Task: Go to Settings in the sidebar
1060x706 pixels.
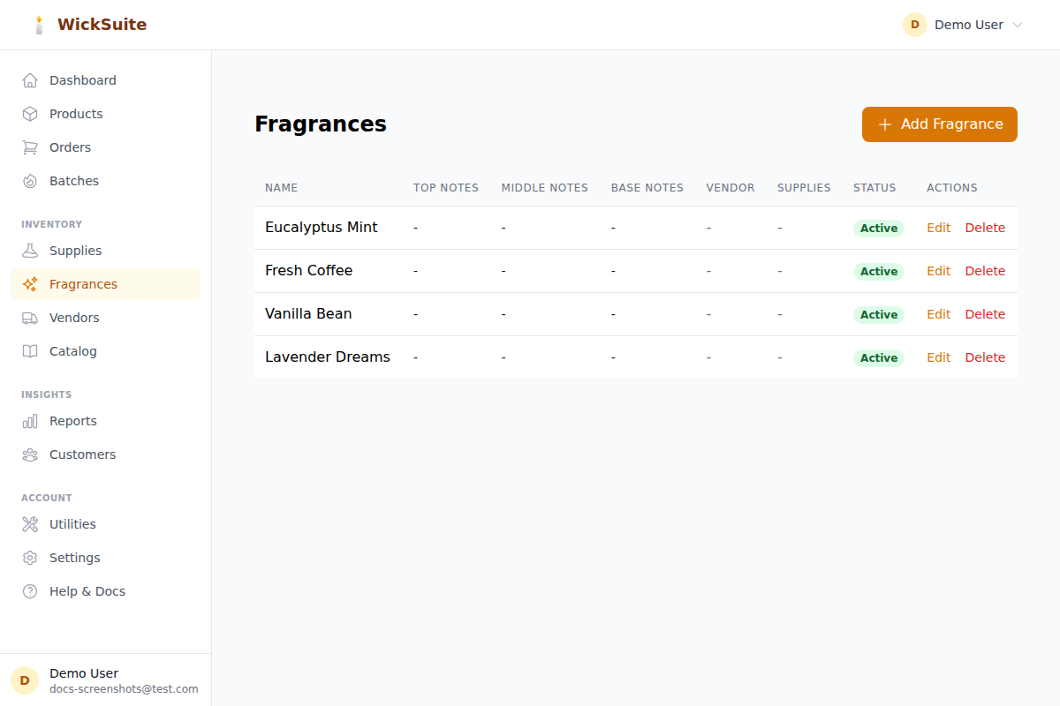Action: pos(74,558)
